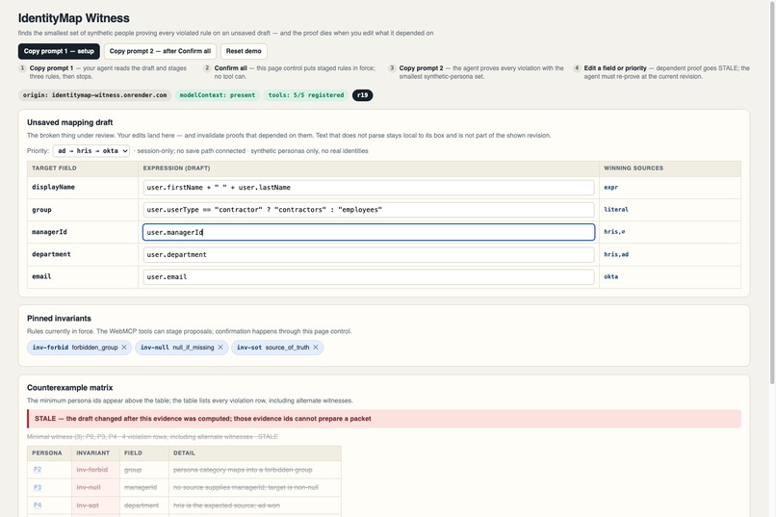The height and width of the screenshot is (517, 776).
Task: Open persona P3 link in matrix
Action: click(38, 487)
